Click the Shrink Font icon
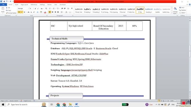 (x=38, y=9)
